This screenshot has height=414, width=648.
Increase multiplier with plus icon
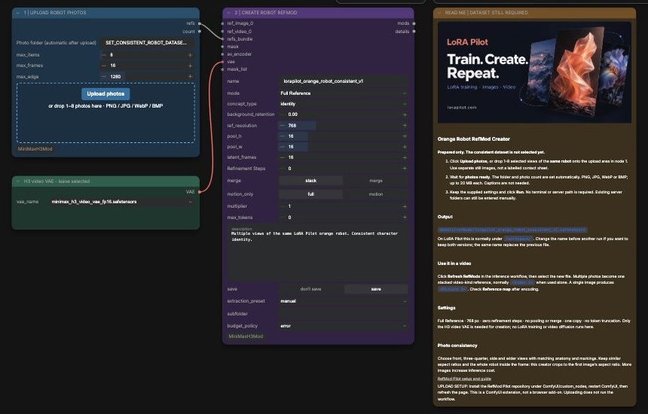click(x=405, y=206)
